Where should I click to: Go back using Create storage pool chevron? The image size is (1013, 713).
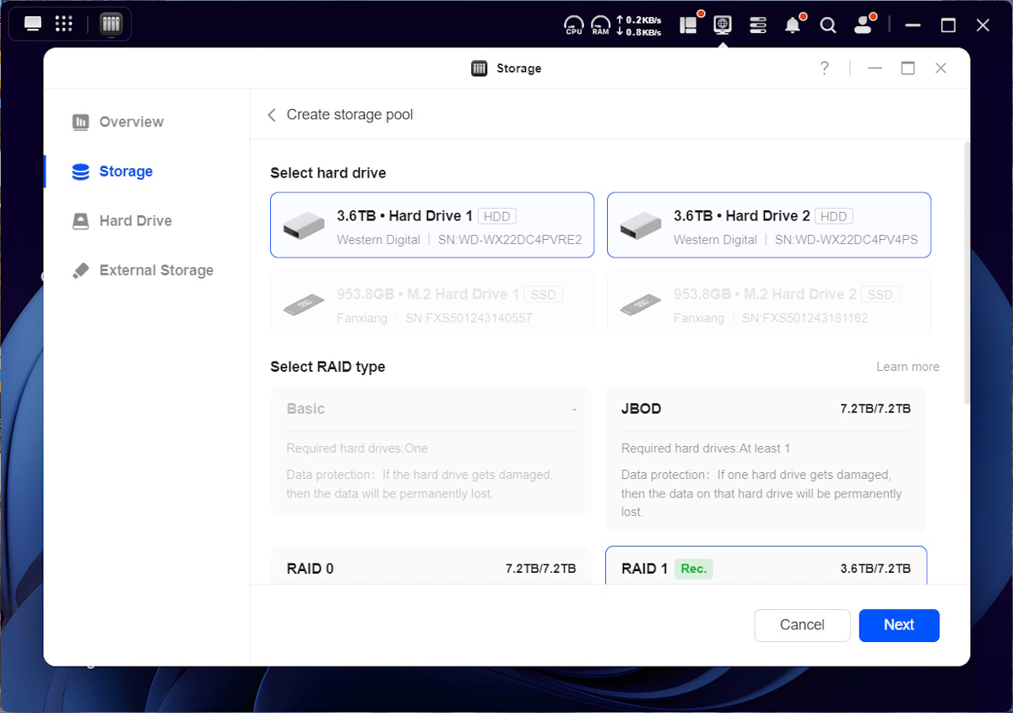click(x=272, y=115)
